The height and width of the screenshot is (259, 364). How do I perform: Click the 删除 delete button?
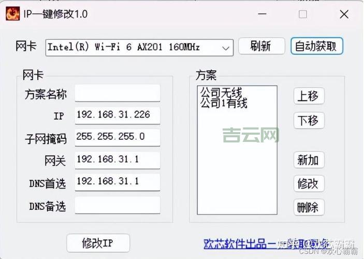(x=309, y=207)
